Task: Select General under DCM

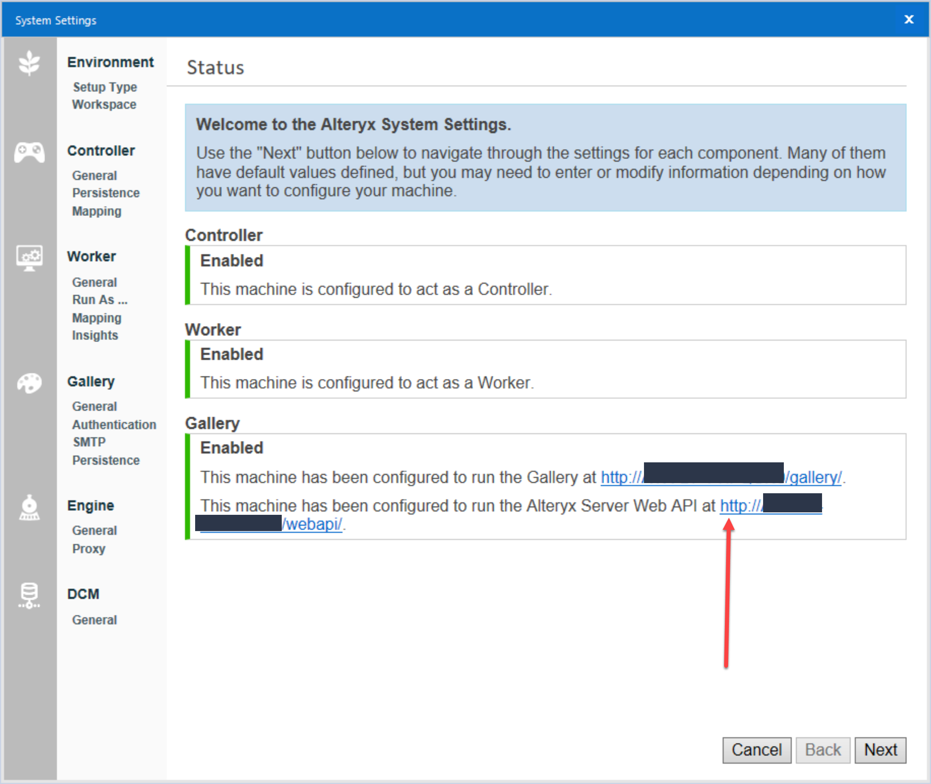Action: (x=95, y=620)
